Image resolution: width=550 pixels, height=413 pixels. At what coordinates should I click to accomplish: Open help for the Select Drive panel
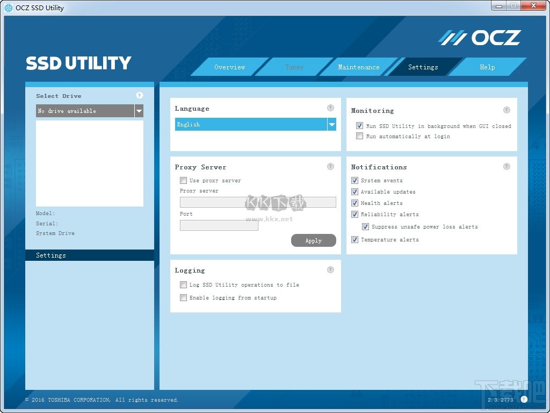[x=139, y=95]
